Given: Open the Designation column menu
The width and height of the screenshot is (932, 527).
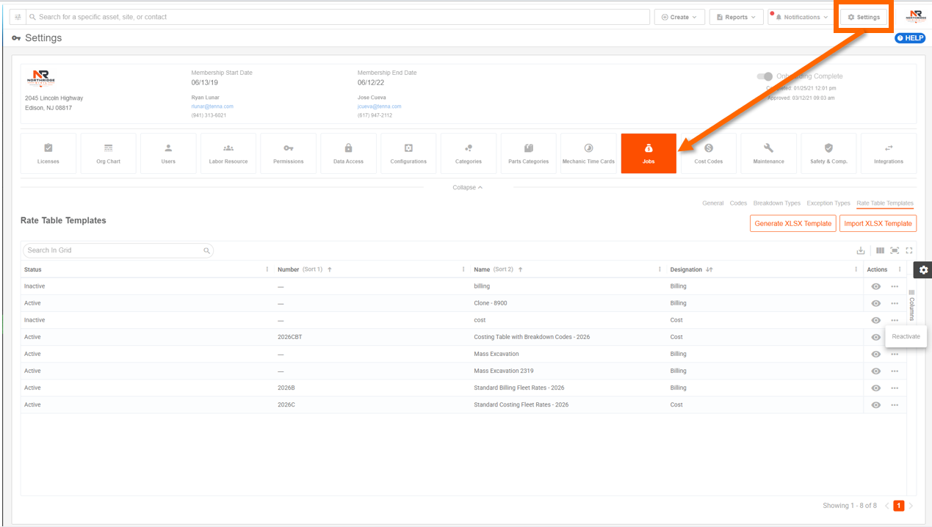Looking at the screenshot, I should (x=856, y=269).
